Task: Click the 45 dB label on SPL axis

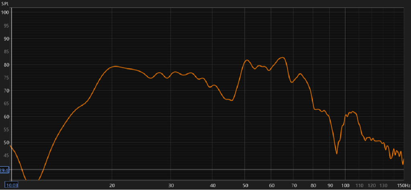Action: (6, 156)
